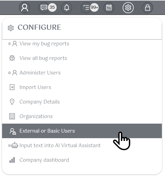Screen dimensions: 165x178
Task: Open Company dashboard
Action: (x=82, y=160)
